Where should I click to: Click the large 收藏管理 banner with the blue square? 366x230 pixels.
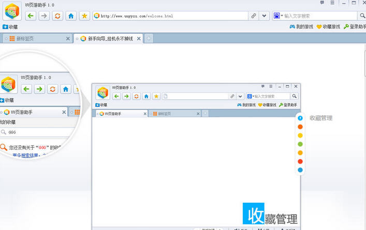pyautogui.click(x=270, y=213)
